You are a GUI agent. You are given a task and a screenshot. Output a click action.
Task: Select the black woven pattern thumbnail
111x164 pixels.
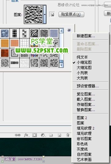(14, 33)
